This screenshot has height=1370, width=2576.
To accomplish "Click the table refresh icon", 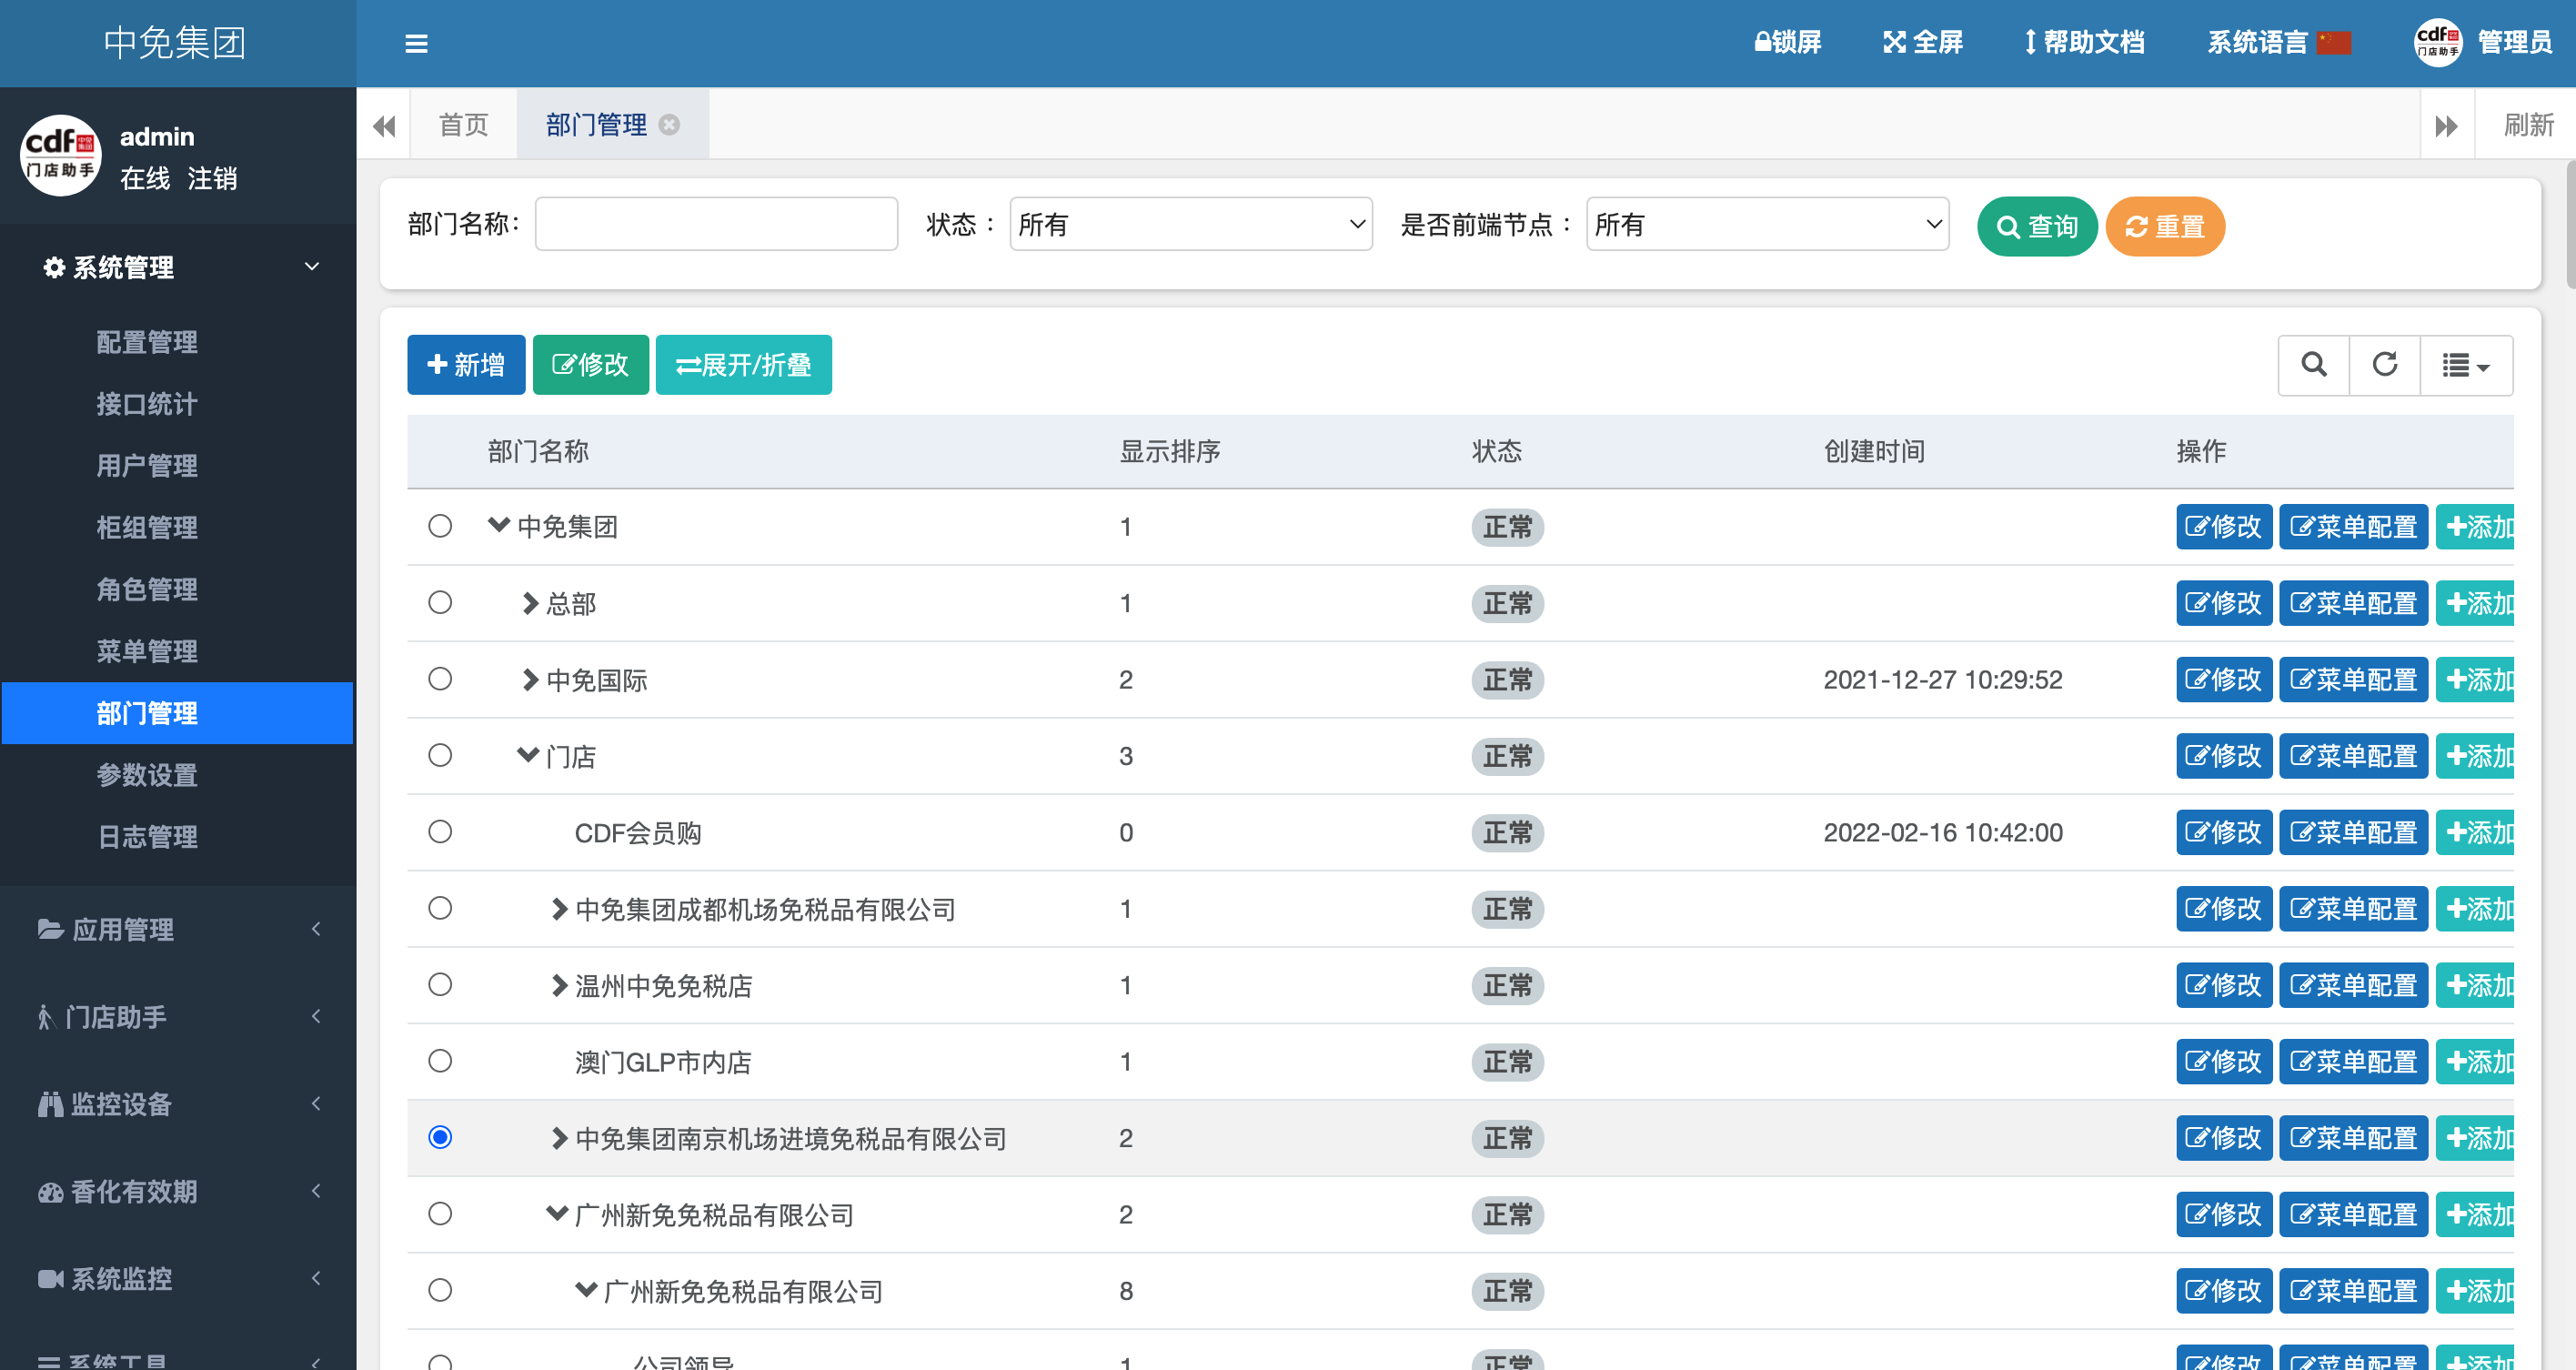I will pyautogui.click(x=2384, y=365).
